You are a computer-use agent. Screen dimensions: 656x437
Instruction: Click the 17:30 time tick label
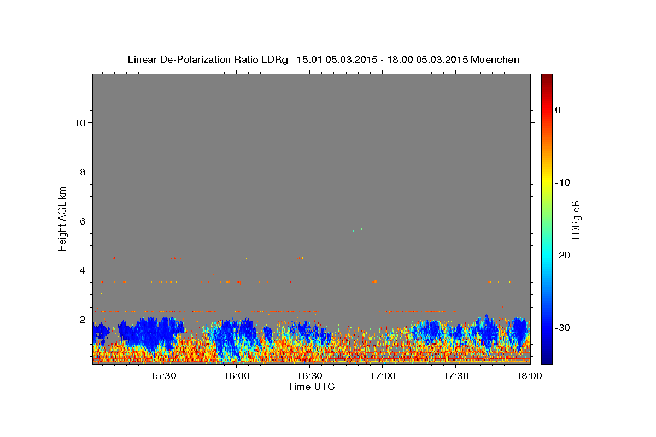click(x=456, y=376)
